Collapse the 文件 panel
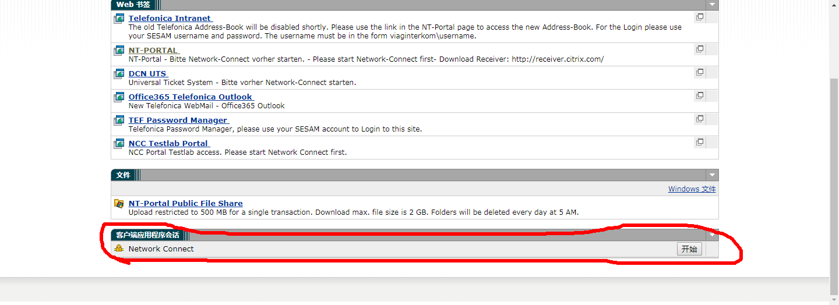The height and width of the screenshot is (305, 839). click(x=712, y=175)
